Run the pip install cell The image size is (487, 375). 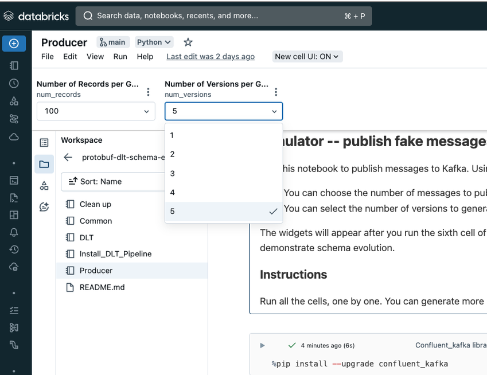[x=263, y=346]
